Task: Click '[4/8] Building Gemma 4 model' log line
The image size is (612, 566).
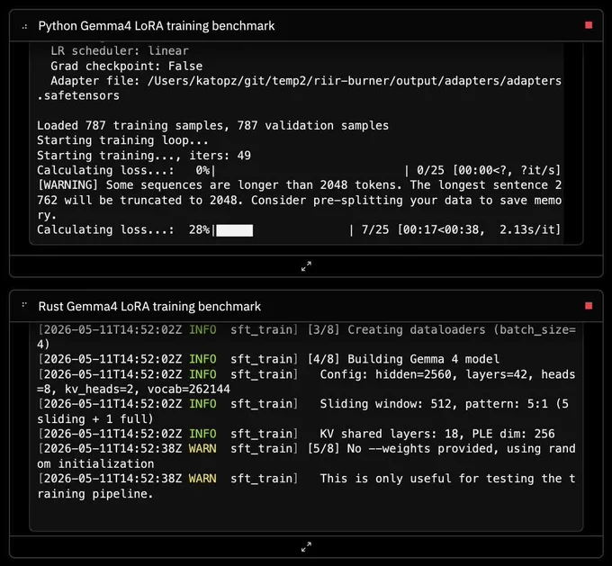Action: [268, 359]
